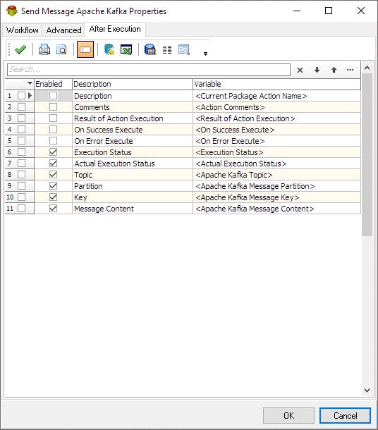This screenshot has height=430, width=378.
Task: Sort by the Variable column header
Action: pyautogui.click(x=276, y=84)
